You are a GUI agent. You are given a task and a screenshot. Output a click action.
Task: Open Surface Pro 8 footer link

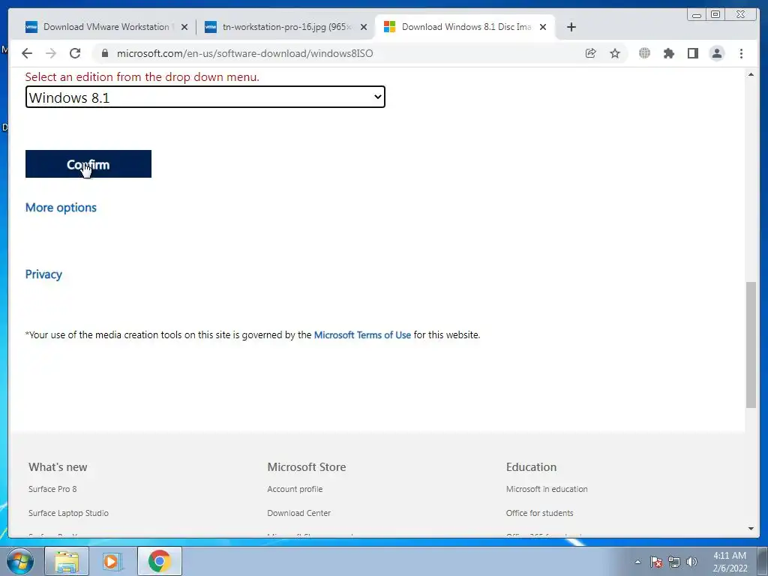pos(52,489)
